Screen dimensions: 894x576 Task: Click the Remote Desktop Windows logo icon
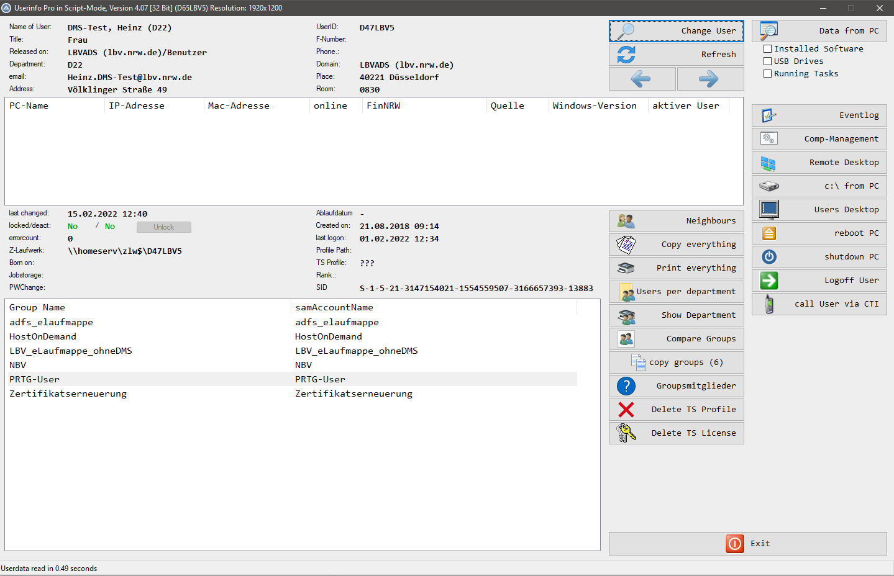(769, 163)
